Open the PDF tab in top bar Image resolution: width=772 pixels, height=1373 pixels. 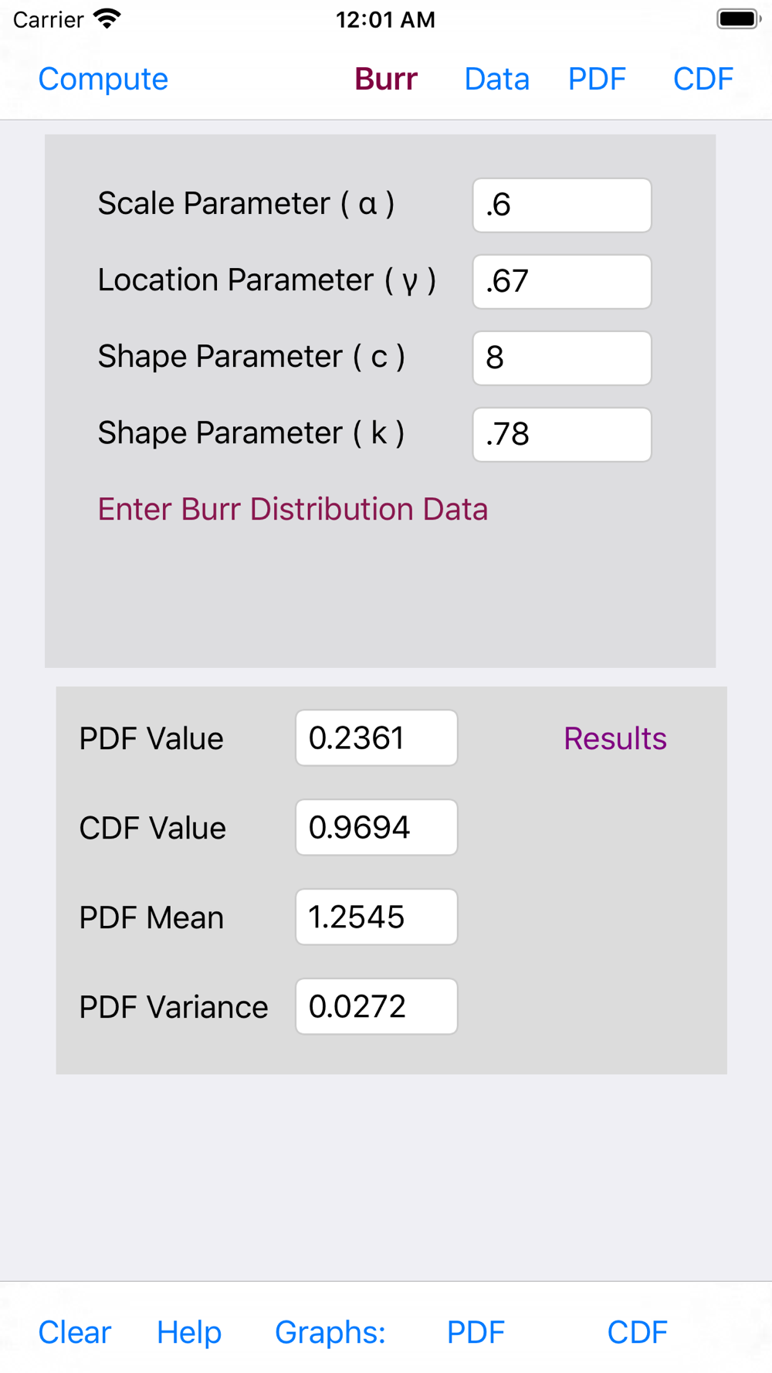[x=597, y=80]
